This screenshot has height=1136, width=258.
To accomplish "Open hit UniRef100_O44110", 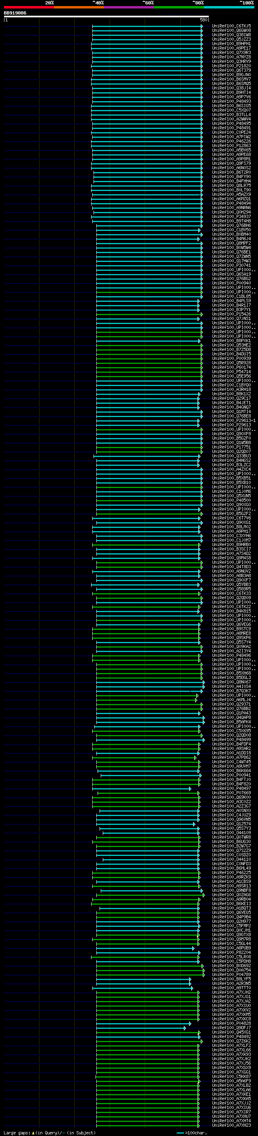I will pyautogui.click(x=231, y=860).
